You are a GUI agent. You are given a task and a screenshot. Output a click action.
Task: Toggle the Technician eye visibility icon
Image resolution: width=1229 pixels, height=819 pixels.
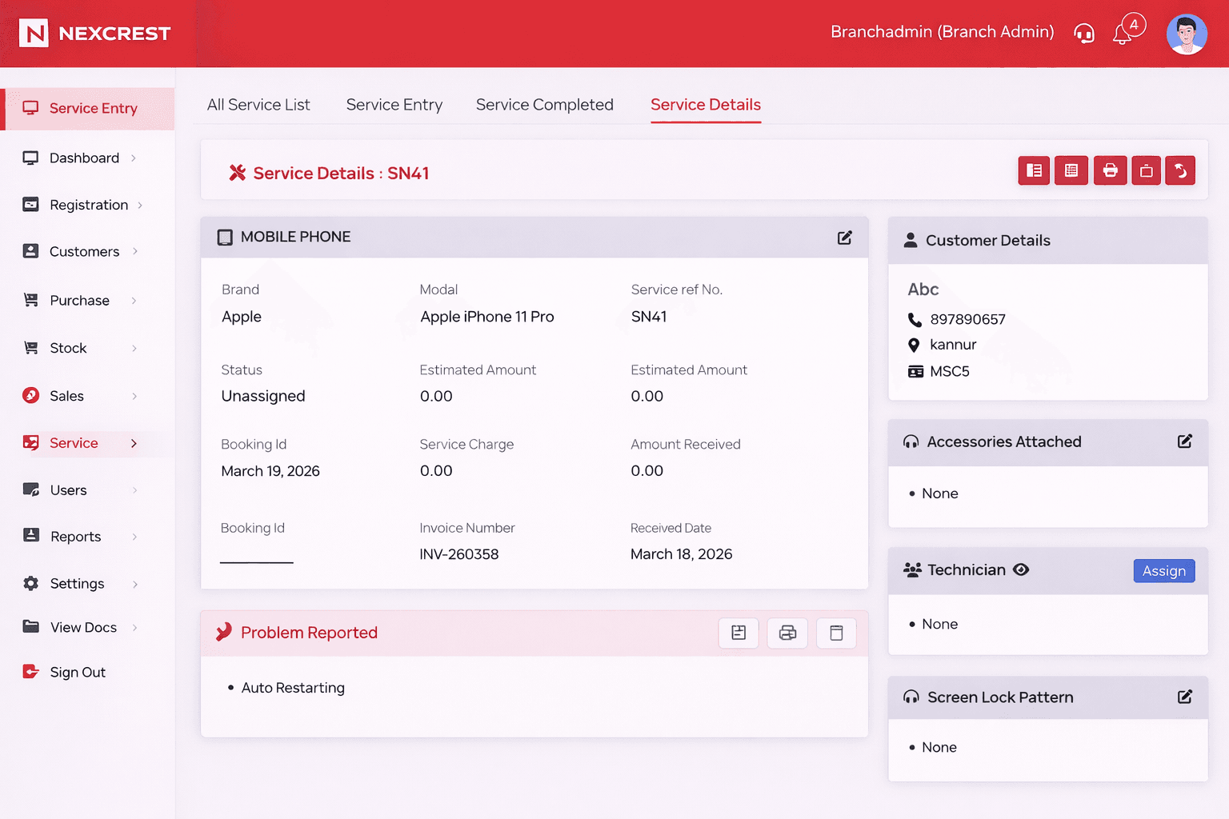point(1021,569)
